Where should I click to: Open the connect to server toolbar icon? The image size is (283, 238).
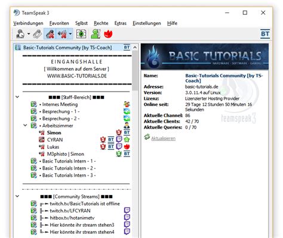pos(20,34)
